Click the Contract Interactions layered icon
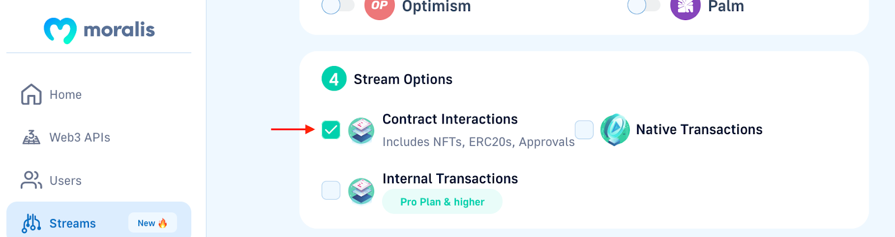 tap(361, 131)
